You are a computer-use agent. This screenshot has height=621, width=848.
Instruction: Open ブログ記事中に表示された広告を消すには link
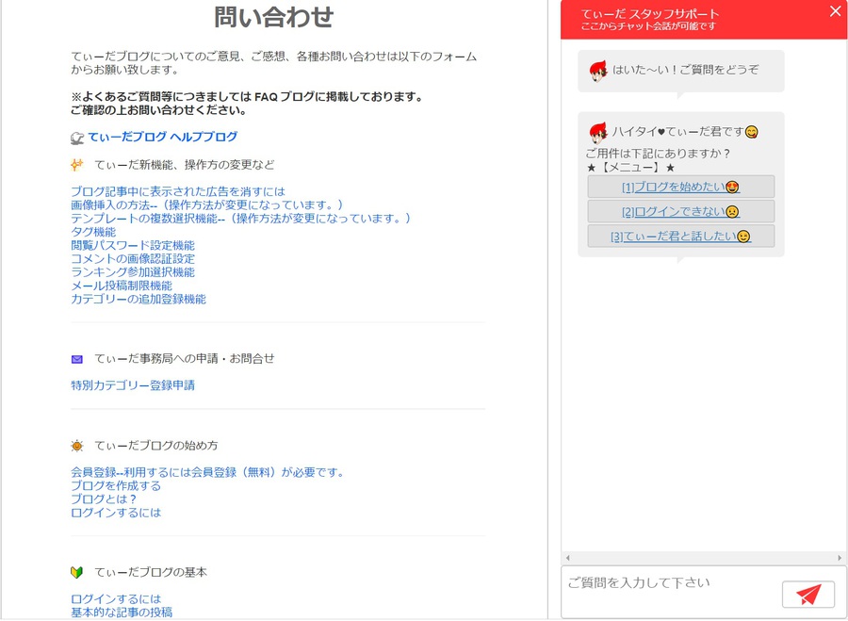[x=178, y=191]
